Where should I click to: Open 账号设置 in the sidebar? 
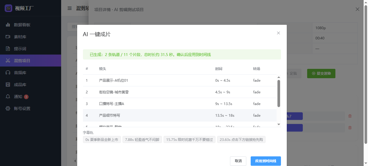pos(31,109)
